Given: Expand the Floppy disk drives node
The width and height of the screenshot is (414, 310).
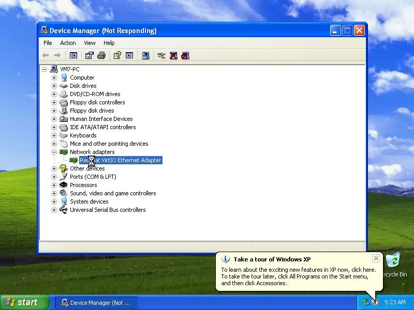Looking at the screenshot, I should tap(54, 111).
